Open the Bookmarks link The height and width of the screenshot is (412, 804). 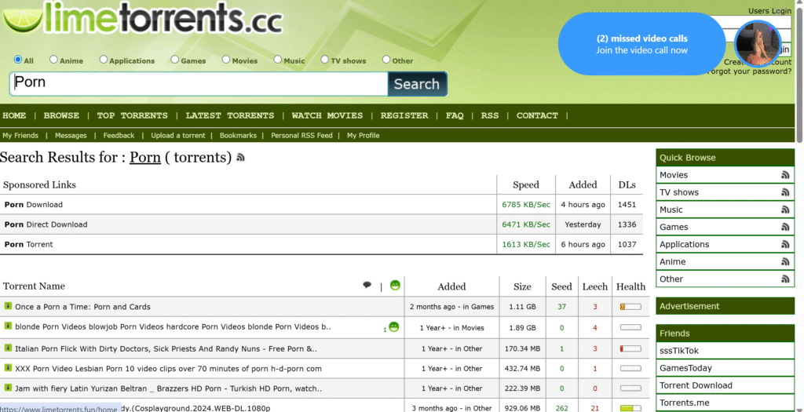click(x=238, y=136)
